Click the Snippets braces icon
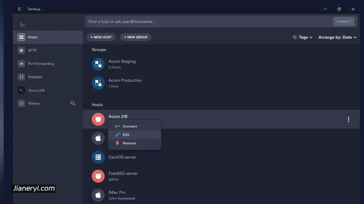This screenshot has height=204, width=364. (x=21, y=77)
